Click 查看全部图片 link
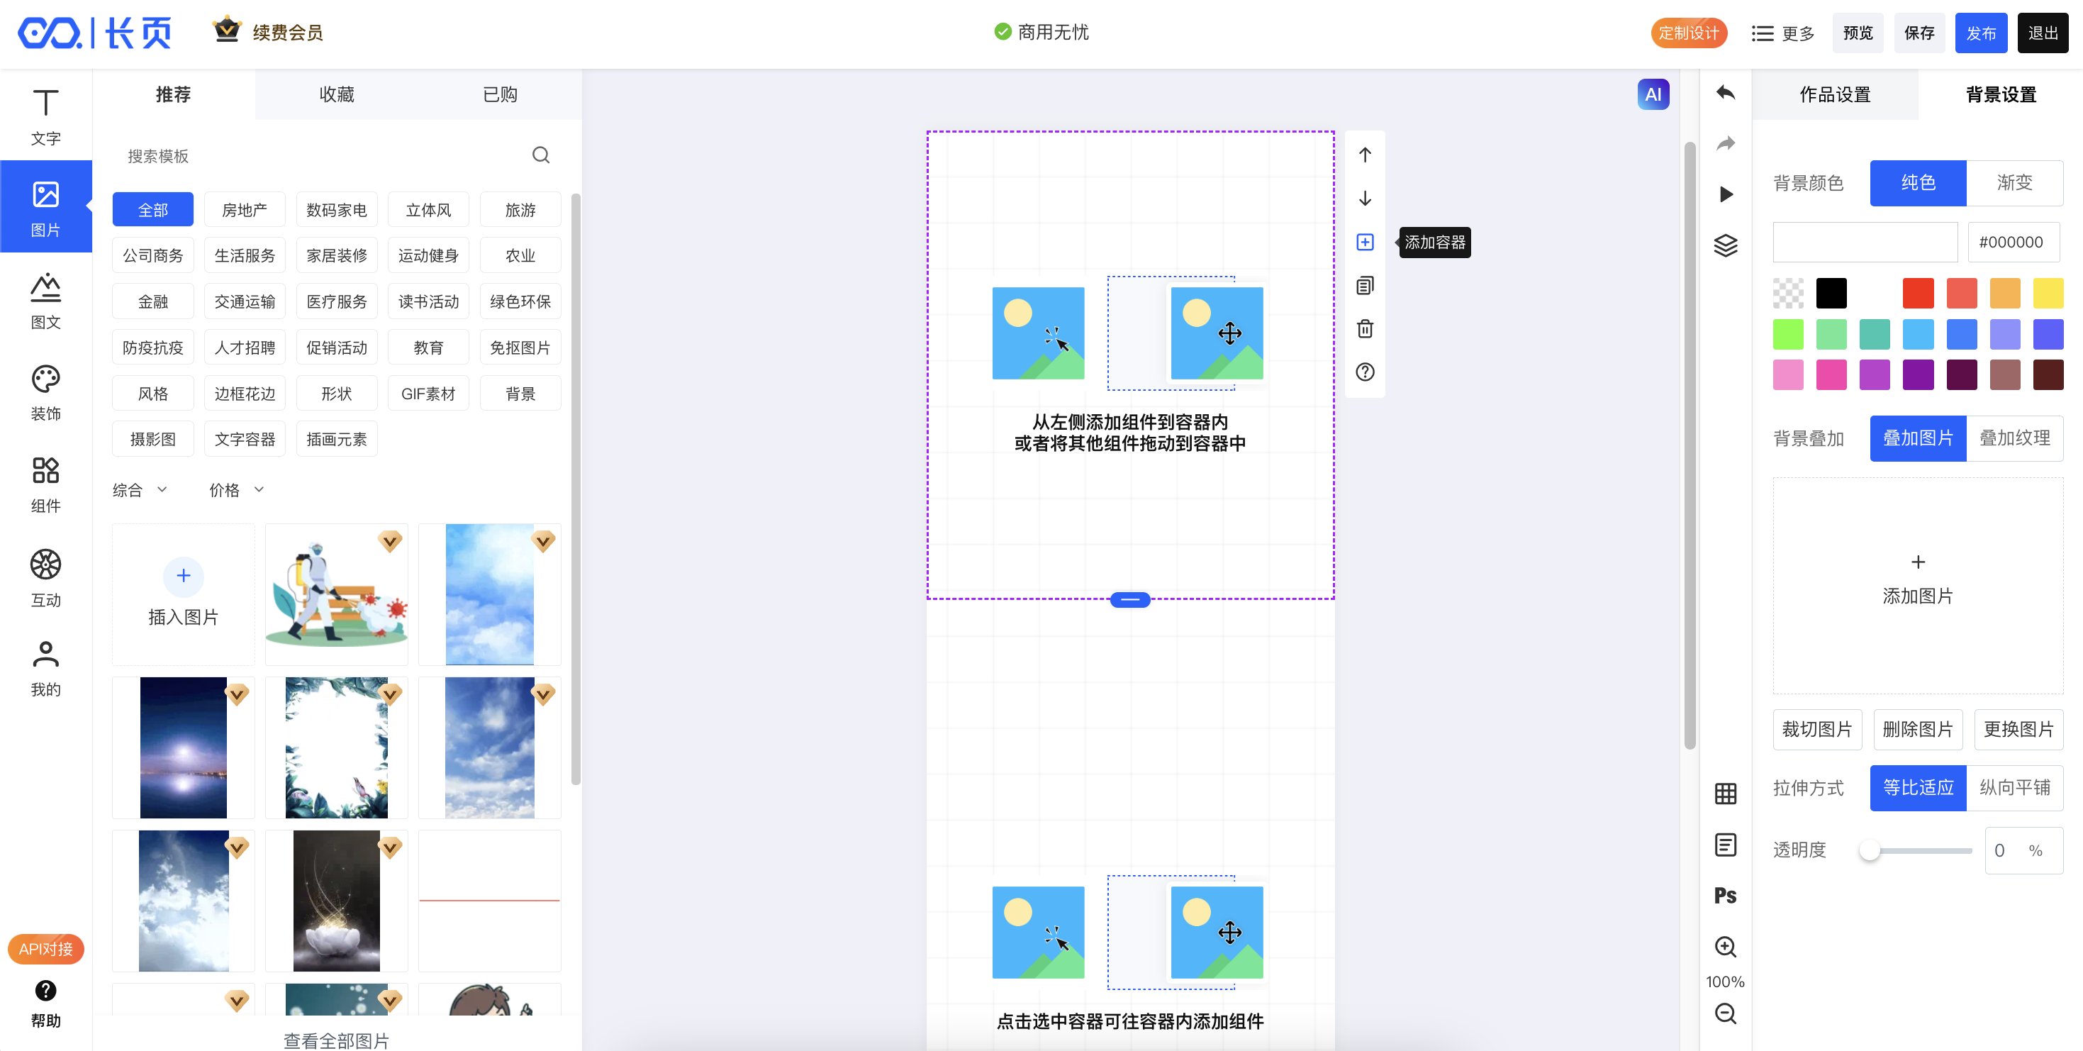 pyautogui.click(x=335, y=1040)
